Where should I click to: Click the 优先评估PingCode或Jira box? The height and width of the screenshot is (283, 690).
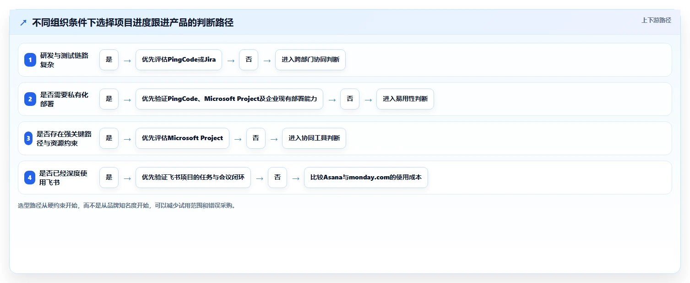click(x=179, y=60)
